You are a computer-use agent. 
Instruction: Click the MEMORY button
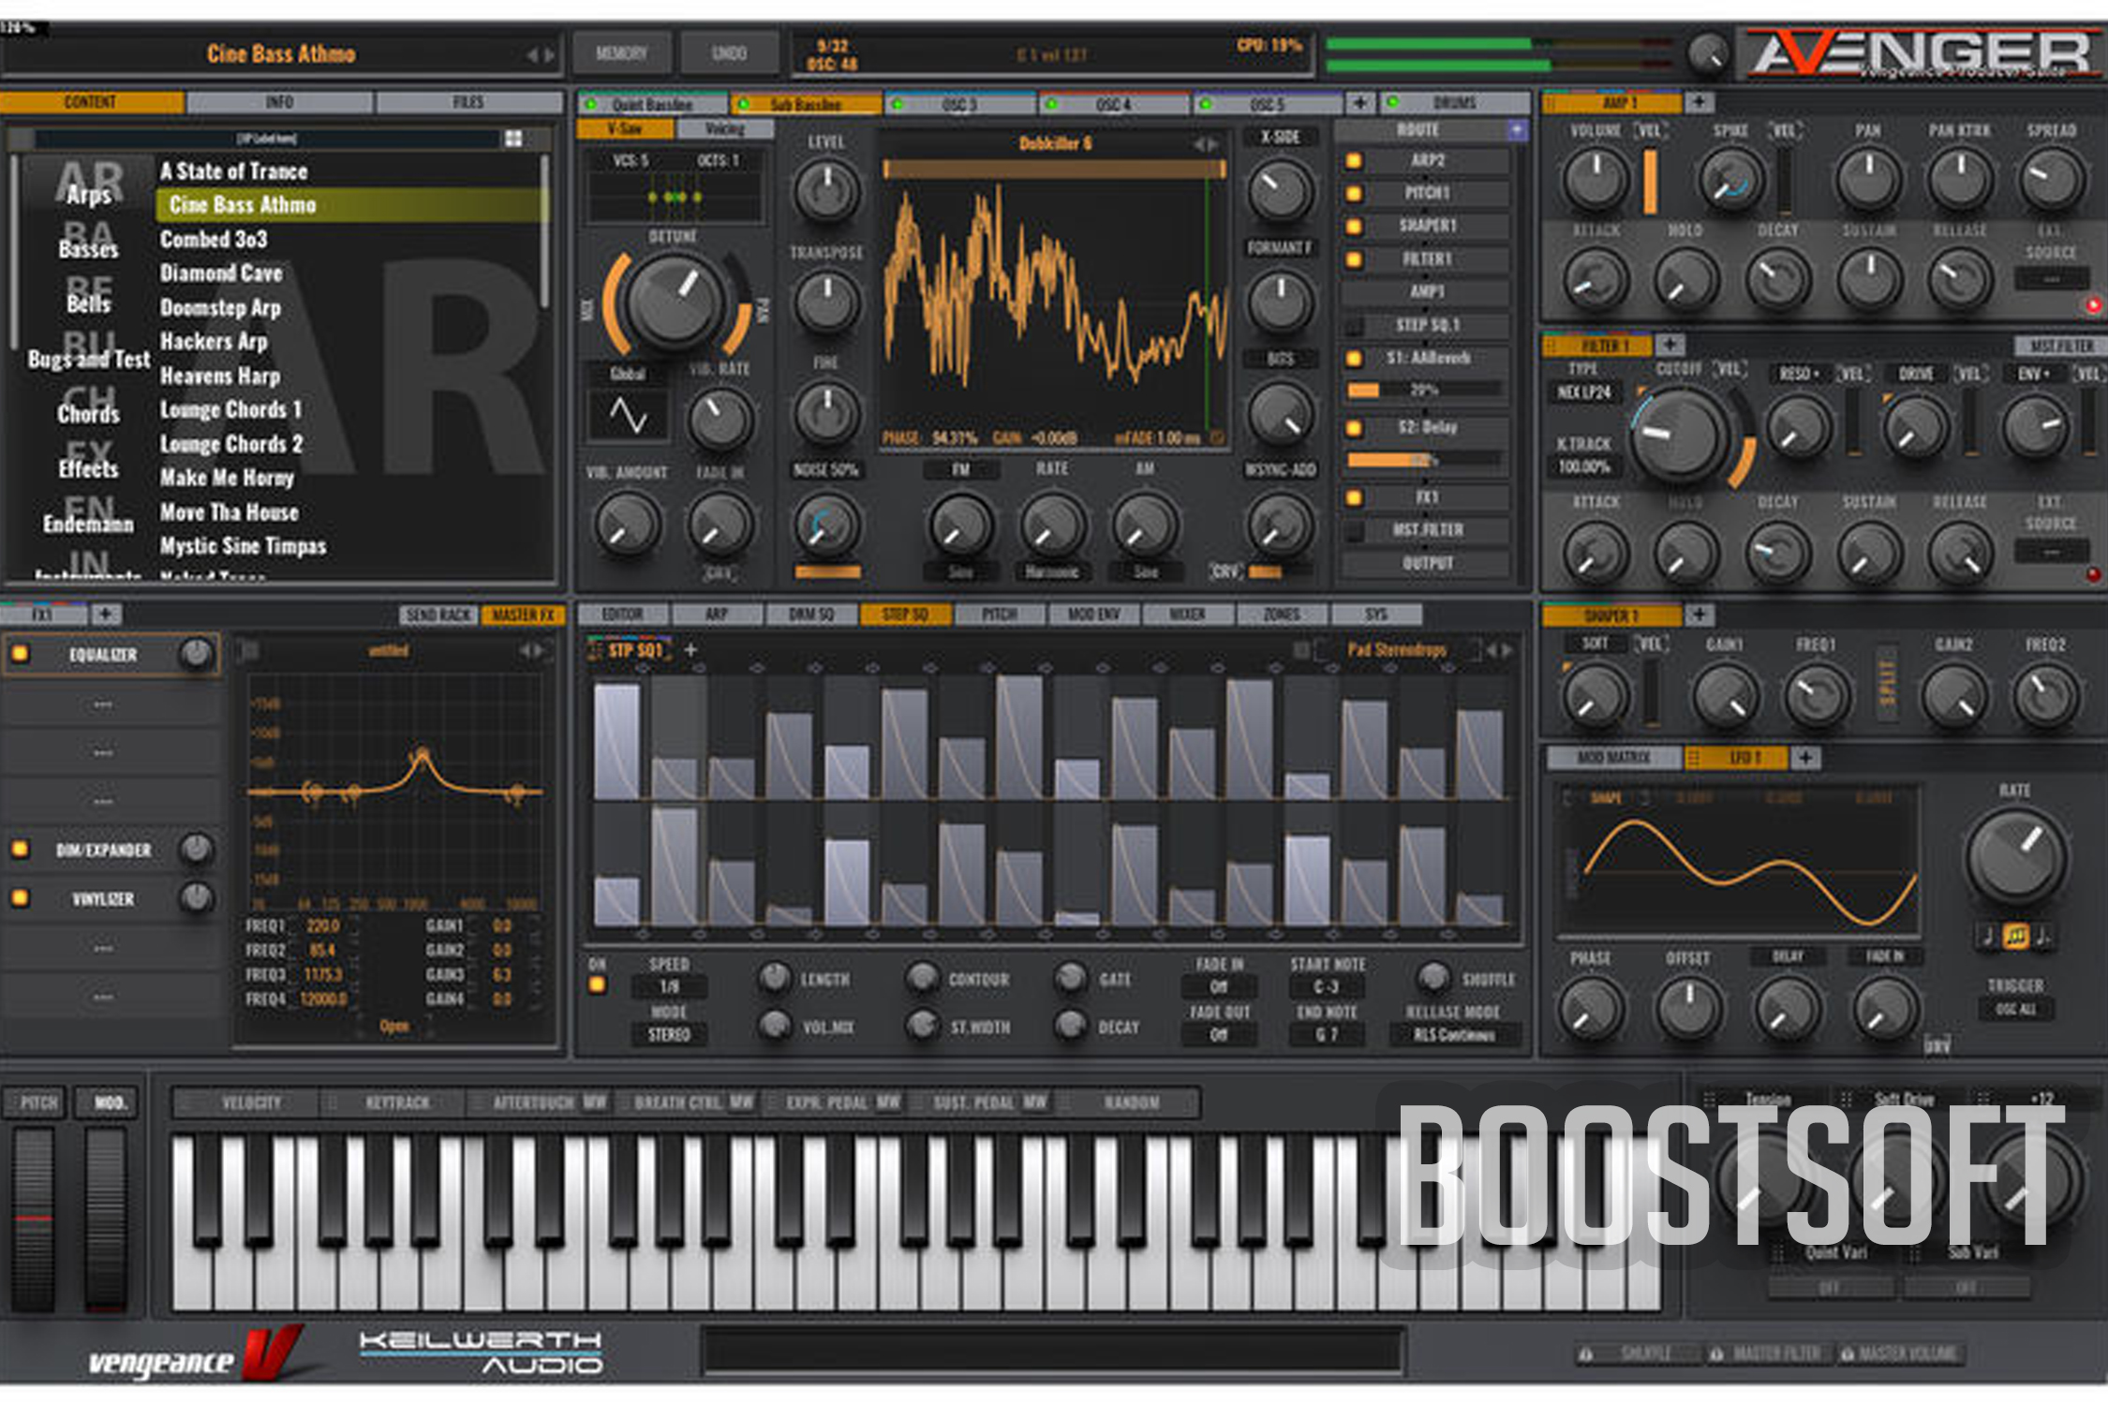[622, 53]
